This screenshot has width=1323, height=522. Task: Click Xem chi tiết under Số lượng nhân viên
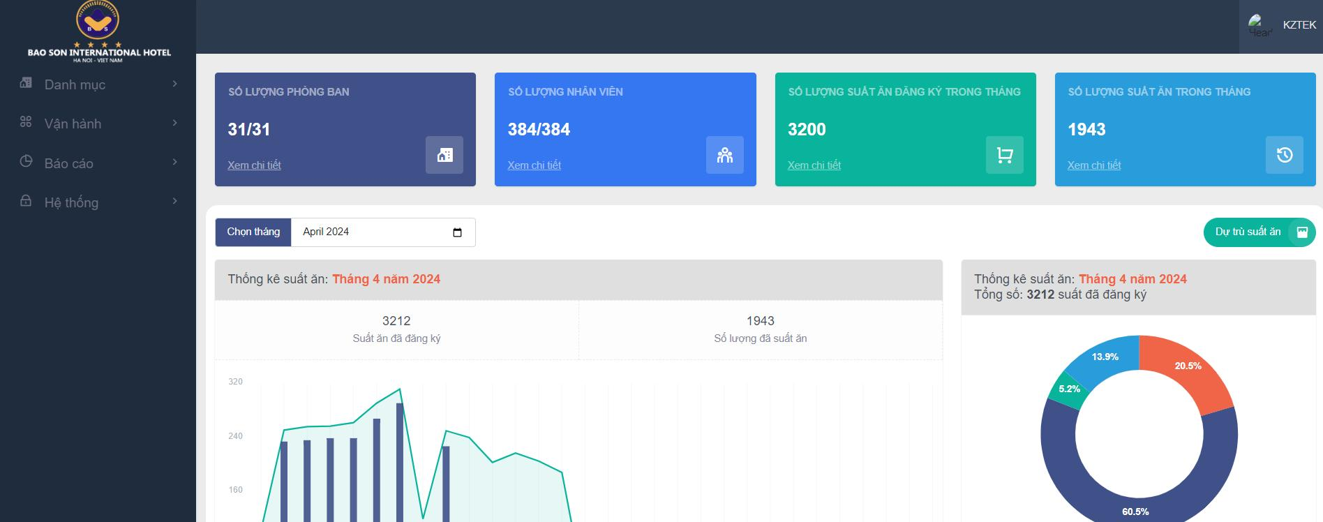pyautogui.click(x=534, y=165)
